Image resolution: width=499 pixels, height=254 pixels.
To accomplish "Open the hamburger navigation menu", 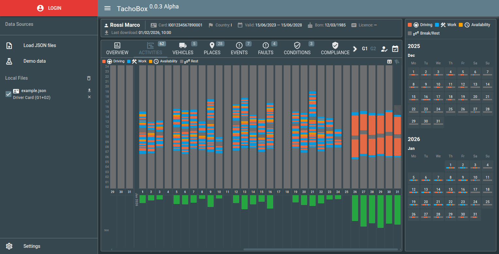I will tap(108, 8).
